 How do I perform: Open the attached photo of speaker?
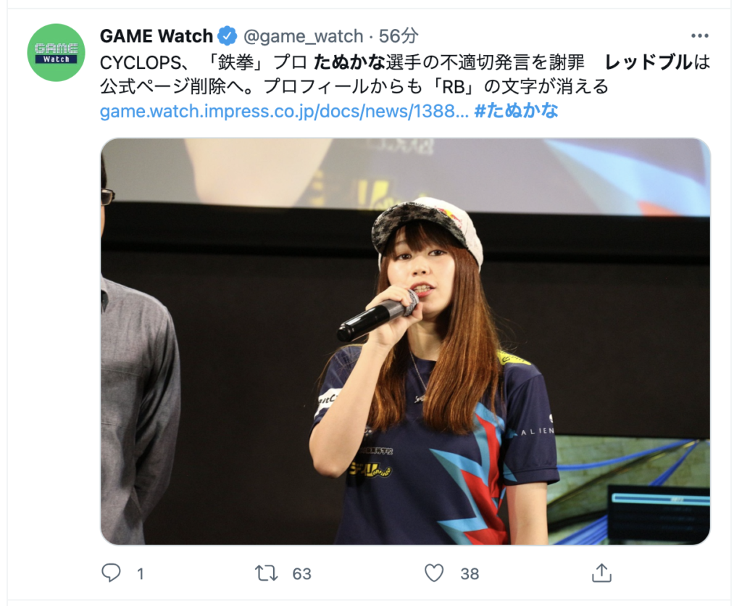[406, 341]
